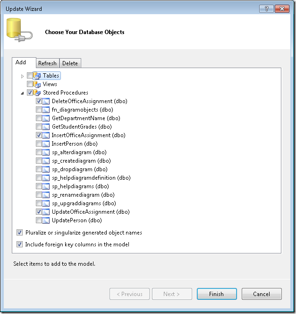
Task: Click the sp_helpdiagramdefinition procedure icon
Action: 46,178
